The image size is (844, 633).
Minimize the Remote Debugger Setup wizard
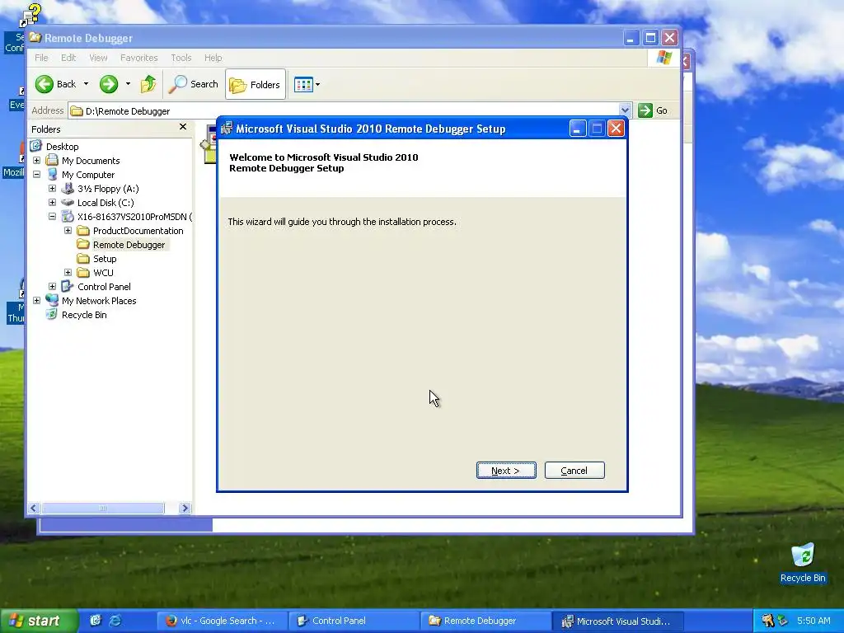(578, 128)
